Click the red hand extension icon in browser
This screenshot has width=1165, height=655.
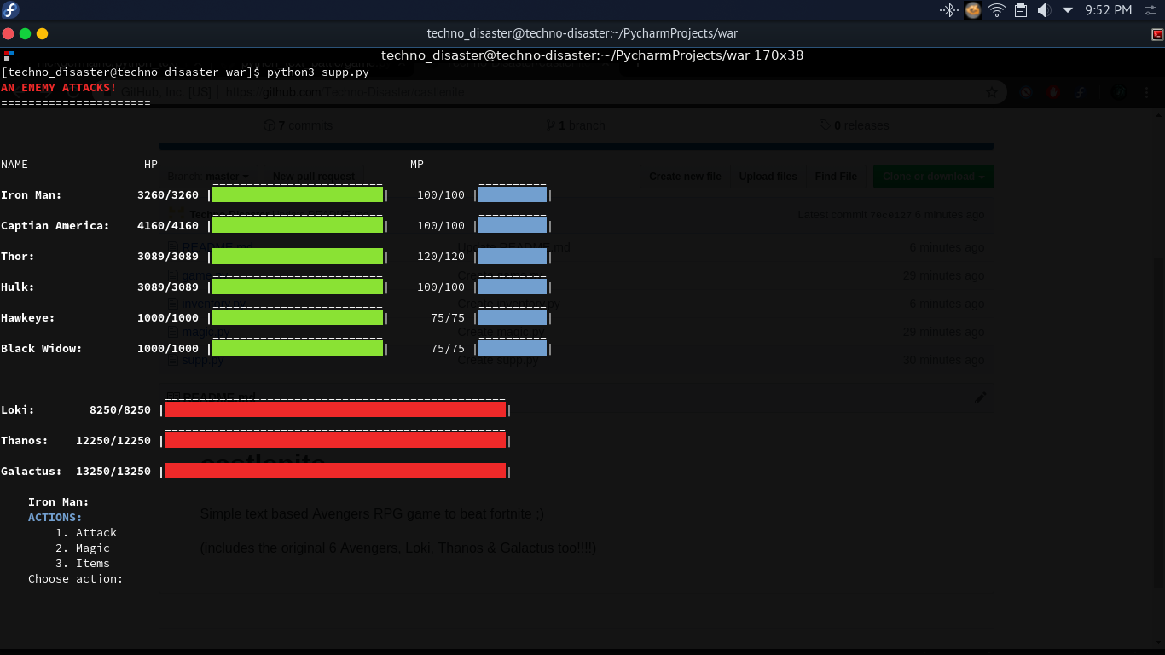[x=1053, y=92]
